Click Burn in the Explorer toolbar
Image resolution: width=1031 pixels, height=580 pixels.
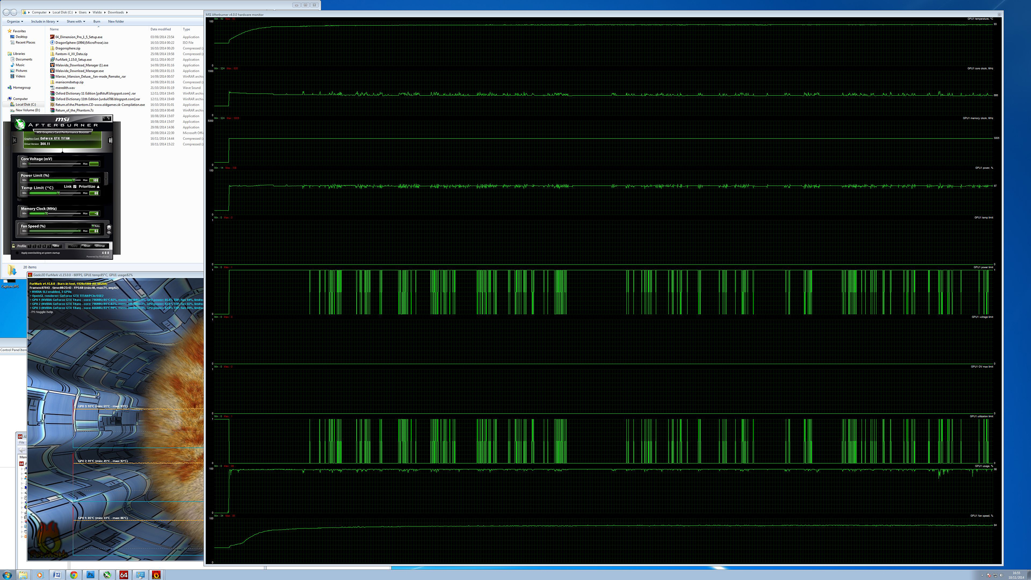[x=97, y=21]
